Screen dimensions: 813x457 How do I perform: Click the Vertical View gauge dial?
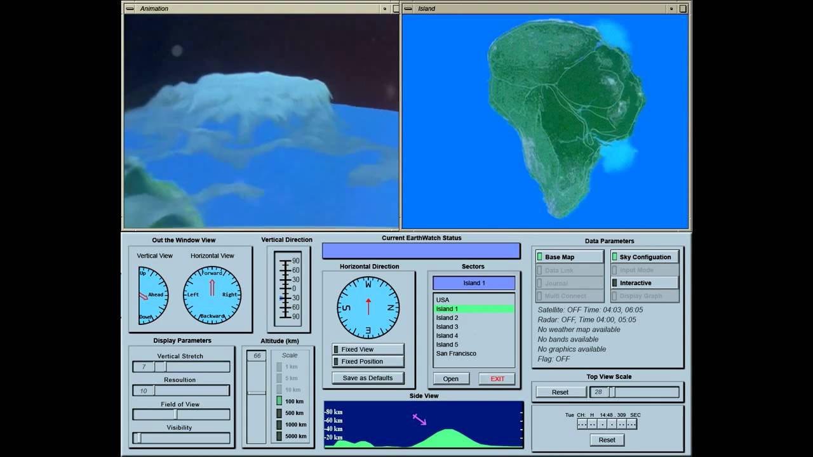tap(152, 295)
